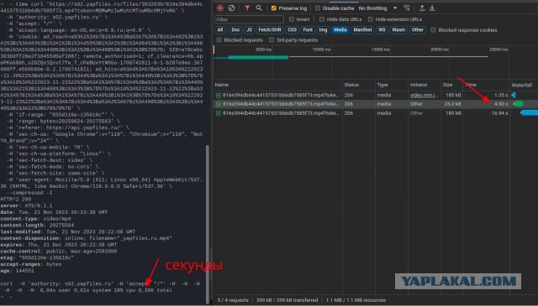This screenshot has height=306, width=538.
Task: Click the 1.35 s time cell
Action: coord(501,96)
